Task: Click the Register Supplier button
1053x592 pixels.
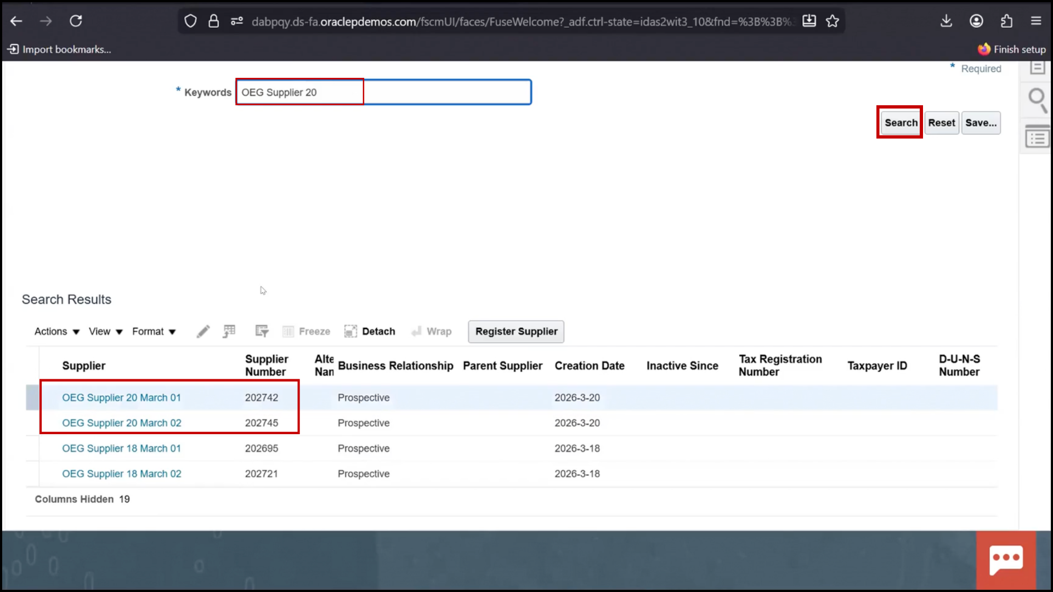Action: tap(516, 332)
